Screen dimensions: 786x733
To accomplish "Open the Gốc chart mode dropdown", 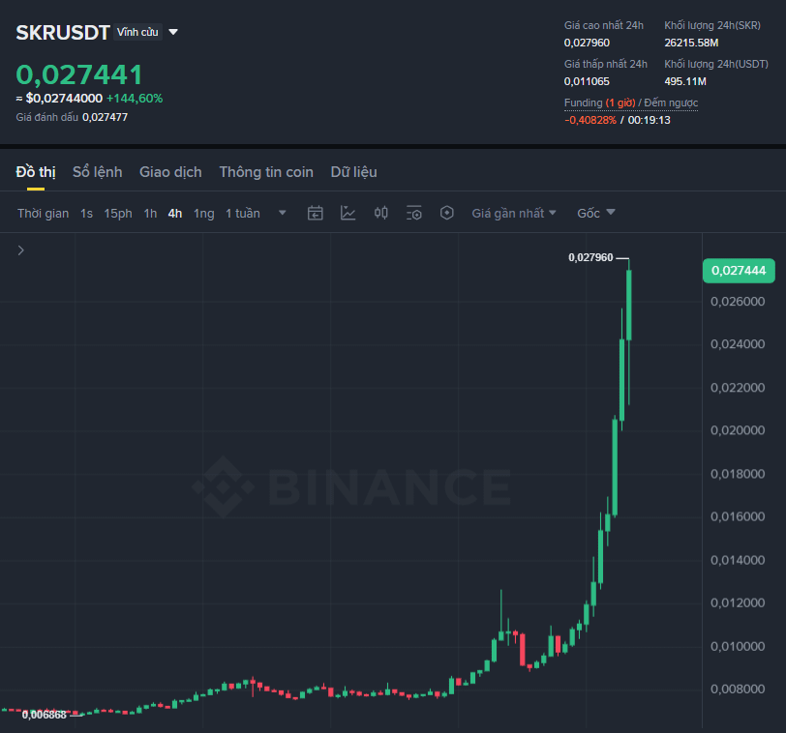I will pyautogui.click(x=595, y=214).
